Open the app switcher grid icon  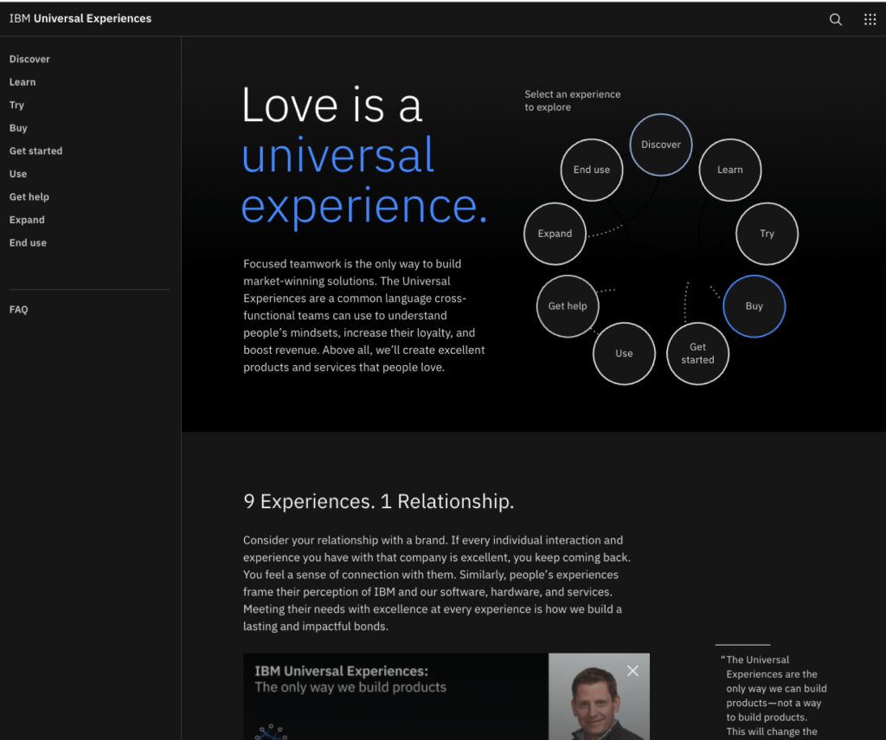tap(870, 19)
